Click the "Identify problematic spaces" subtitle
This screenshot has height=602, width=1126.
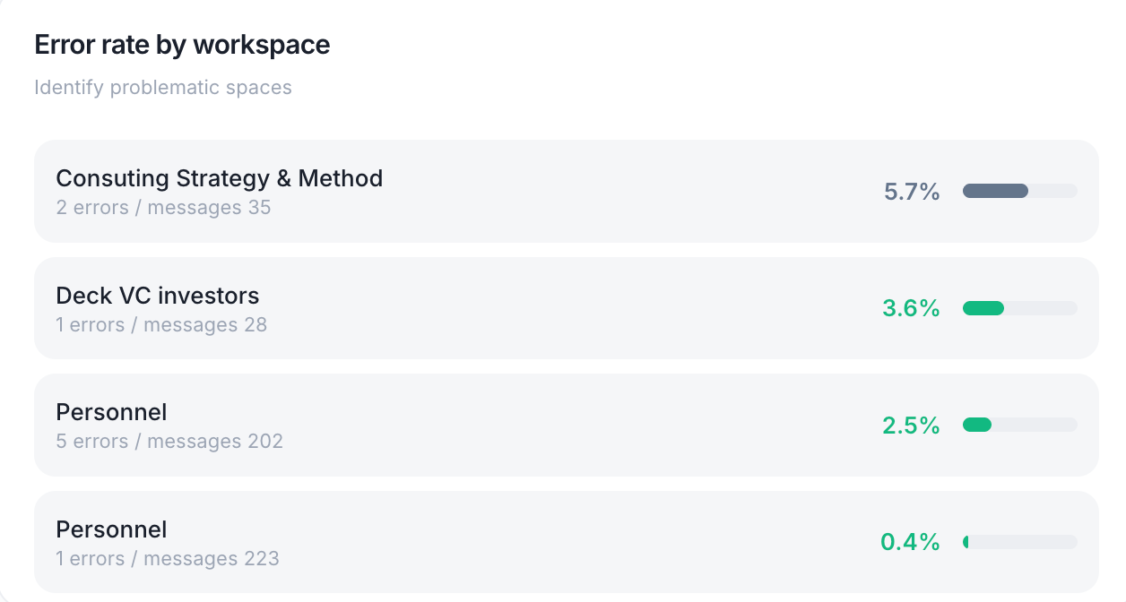tap(162, 88)
